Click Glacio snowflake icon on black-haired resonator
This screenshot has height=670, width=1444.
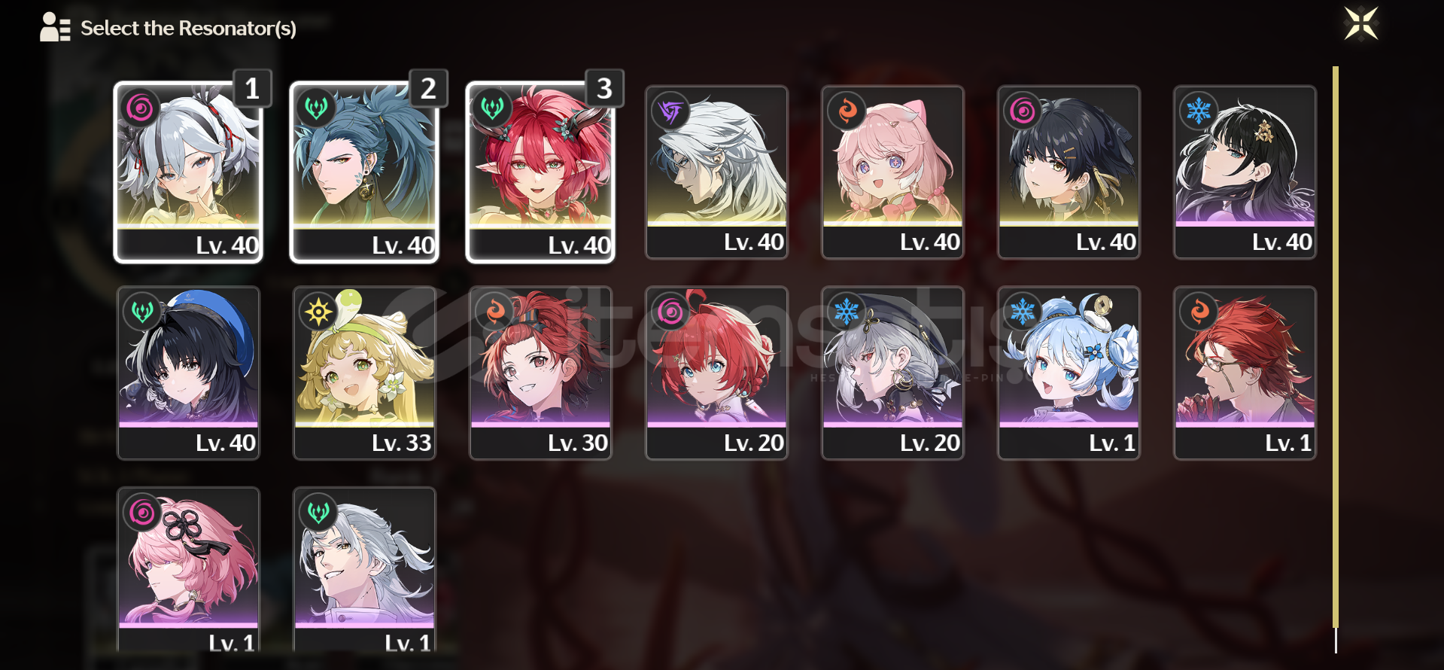click(1198, 111)
